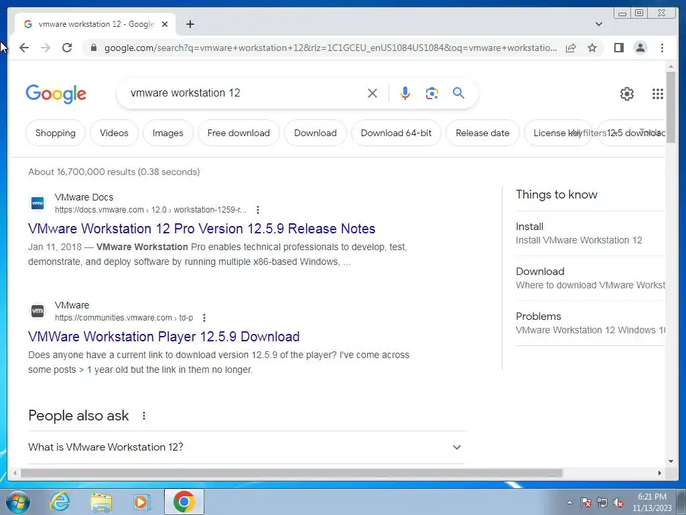Start voice search with the microphone
The image size is (686, 515).
405,93
